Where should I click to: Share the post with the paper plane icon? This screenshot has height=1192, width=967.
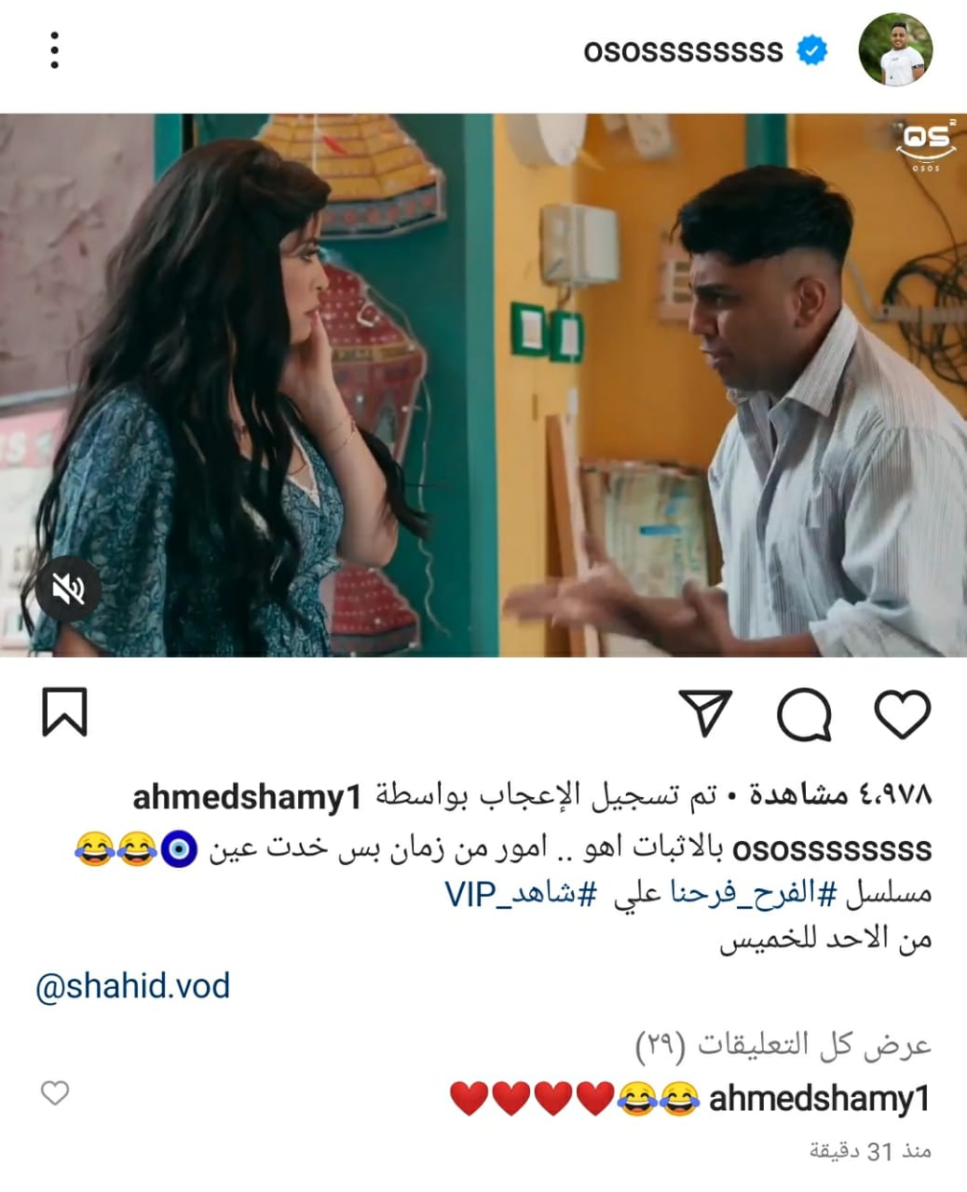705,713
